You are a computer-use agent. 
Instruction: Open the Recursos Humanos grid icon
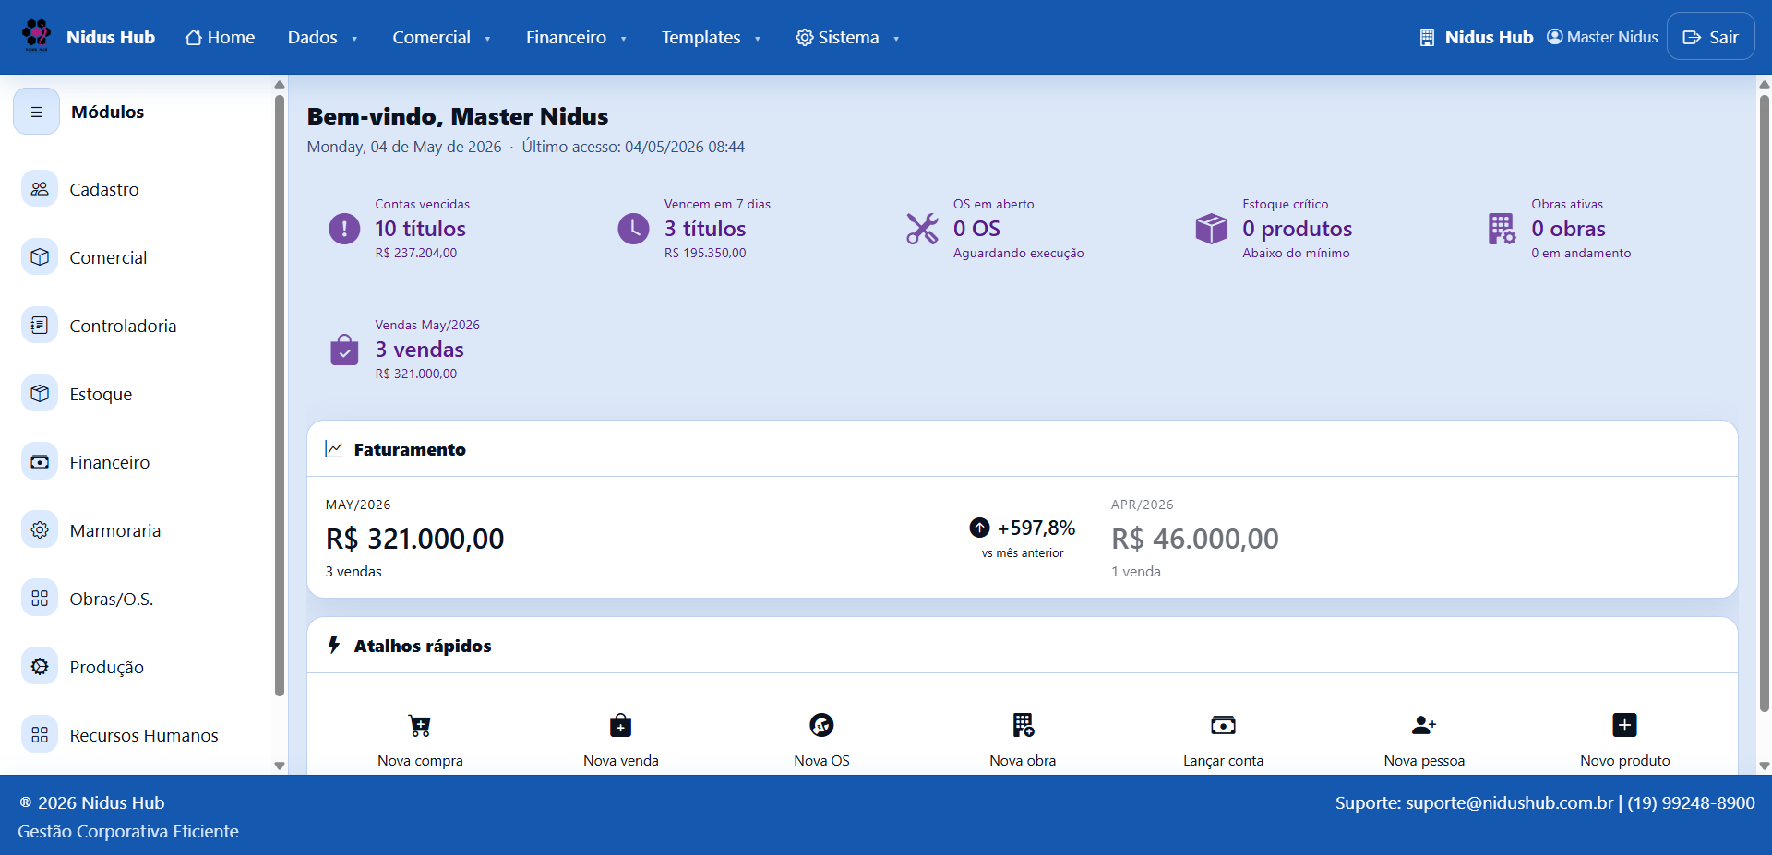pos(40,735)
